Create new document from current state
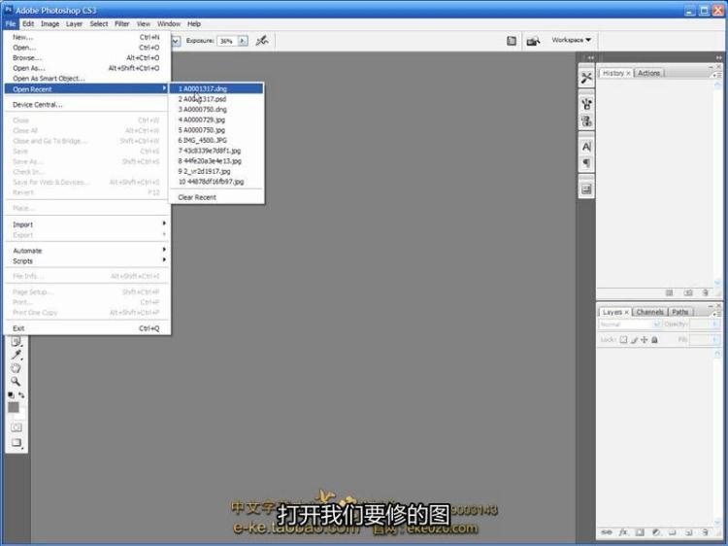Viewport: 728px width, 546px height. [x=669, y=292]
